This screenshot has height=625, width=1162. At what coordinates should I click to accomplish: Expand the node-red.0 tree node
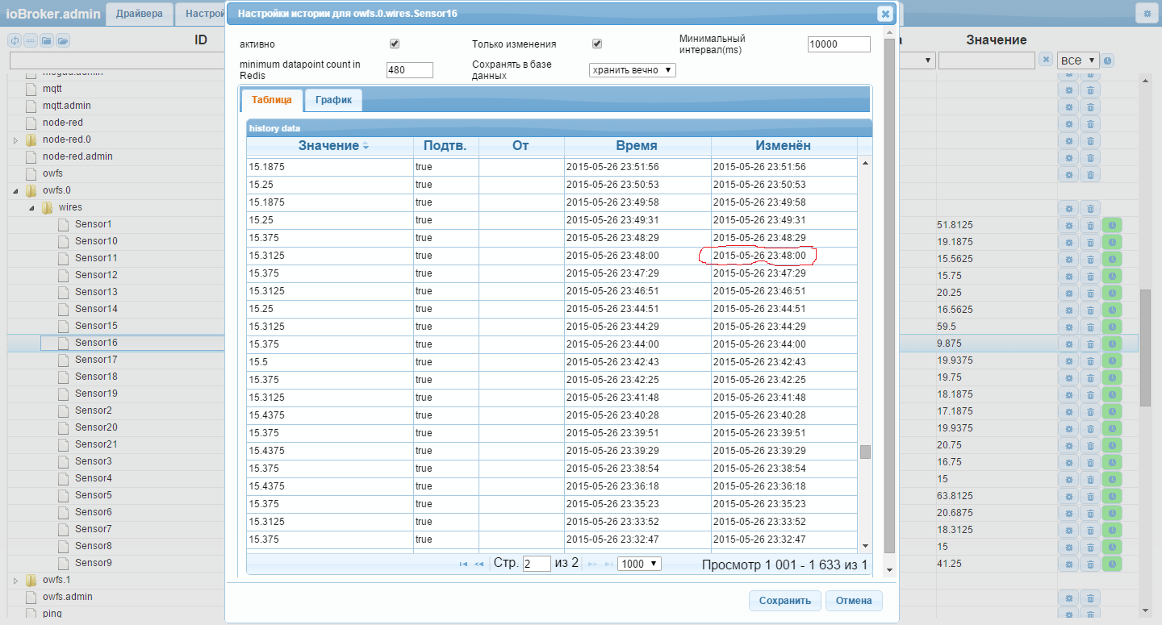[x=15, y=140]
